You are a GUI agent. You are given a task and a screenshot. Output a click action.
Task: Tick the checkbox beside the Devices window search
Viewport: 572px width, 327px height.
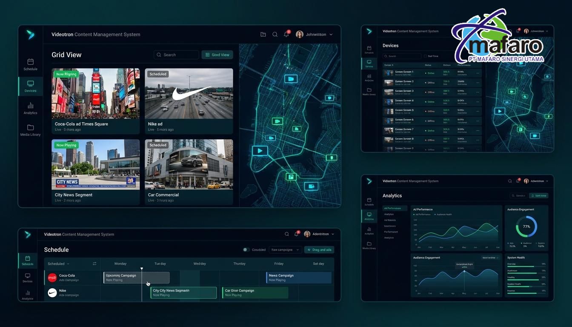pos(425,56)
